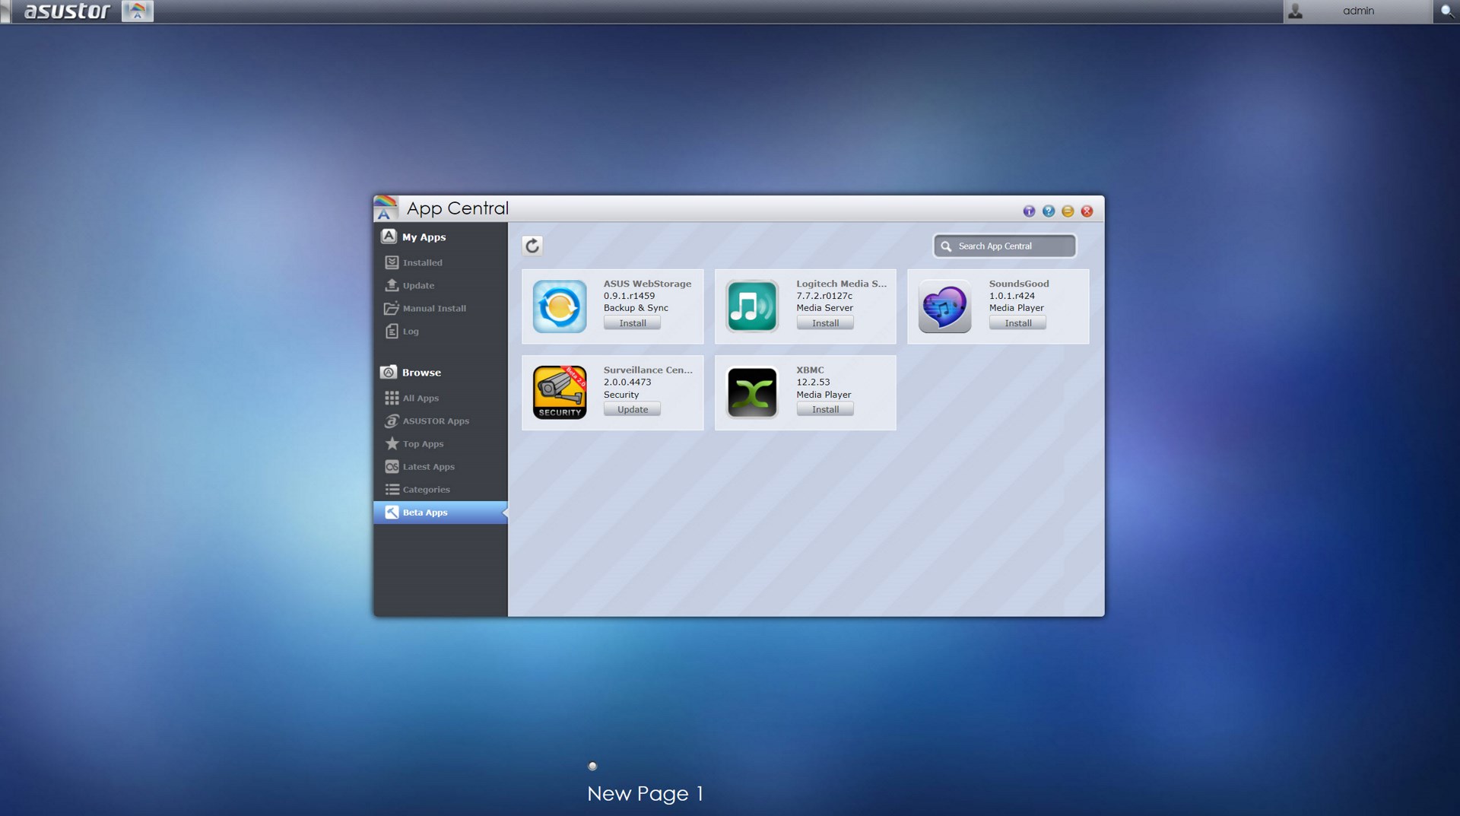Open the search magnifier in top bar
The width and height of the screenshot is (1460, 816).
coord(1446,11)
